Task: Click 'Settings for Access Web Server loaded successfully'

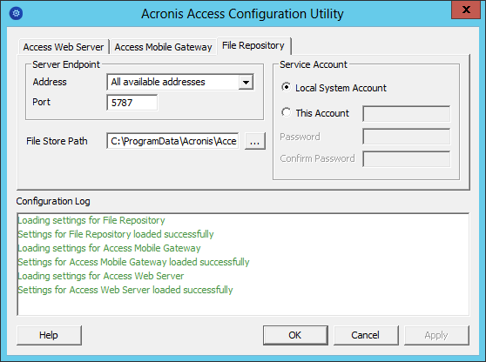Action: [125, 290]
